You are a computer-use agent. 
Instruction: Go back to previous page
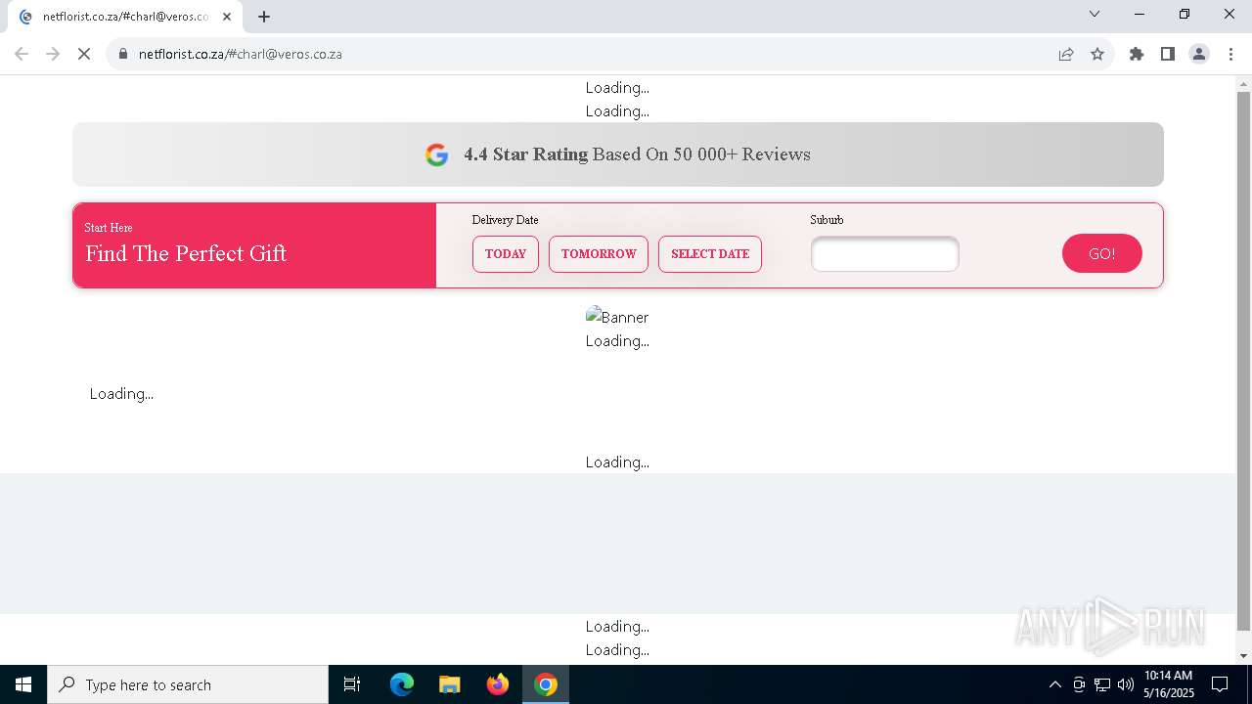coord(22,54)
